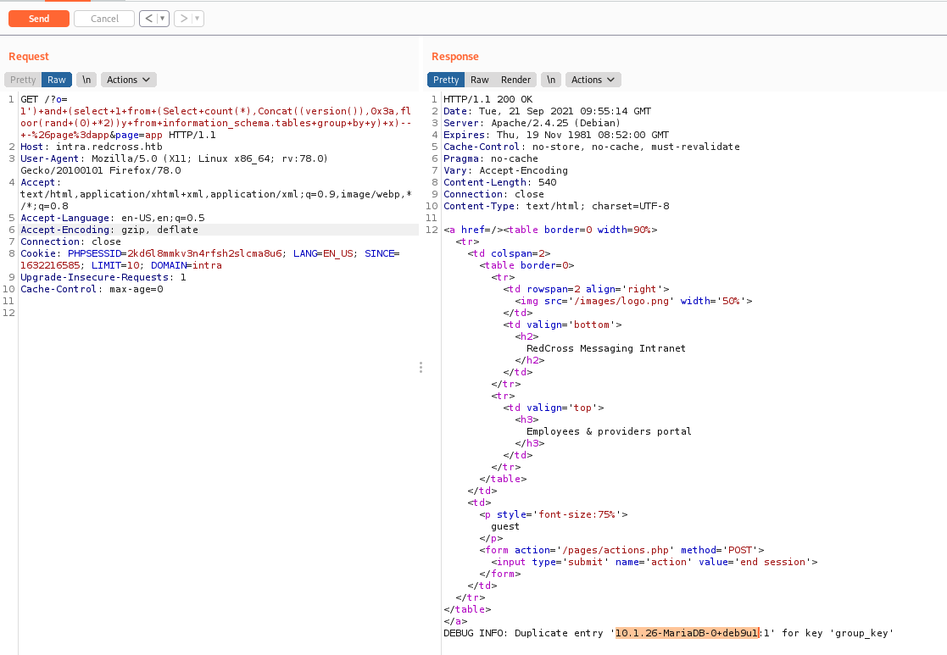Click the Request panel heading
Screen dimensions: 947x655
[28, 56]
